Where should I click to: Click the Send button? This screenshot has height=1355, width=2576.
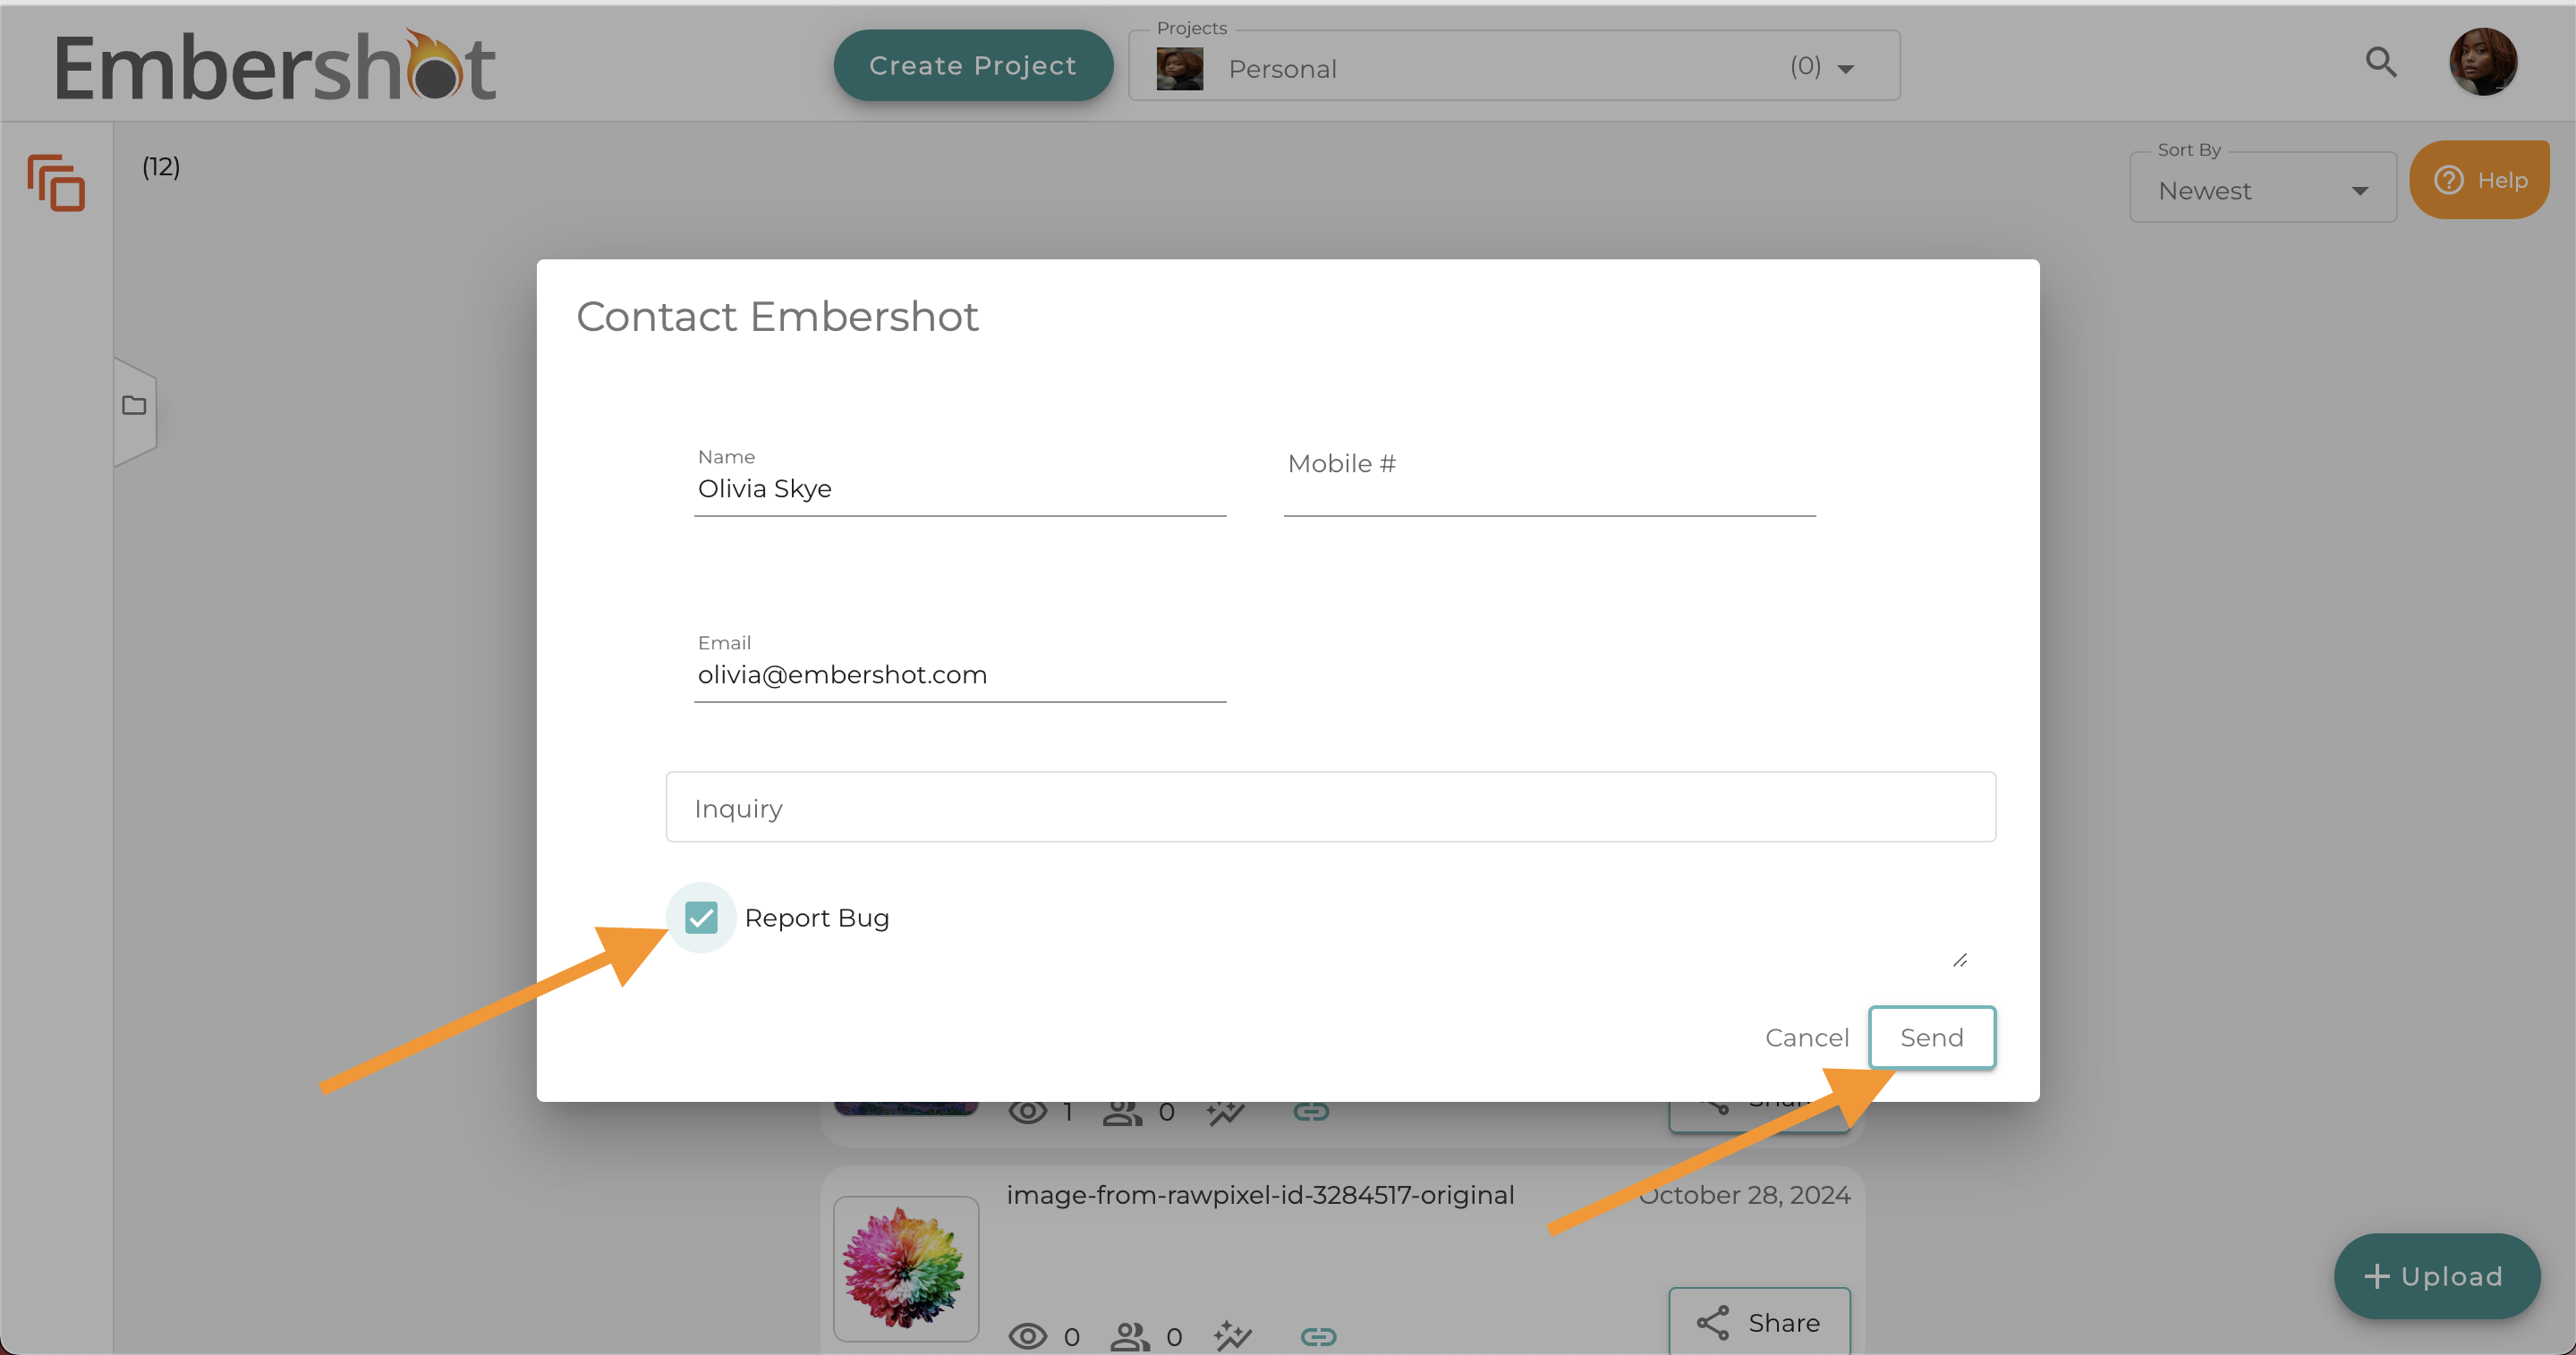1931,1037
